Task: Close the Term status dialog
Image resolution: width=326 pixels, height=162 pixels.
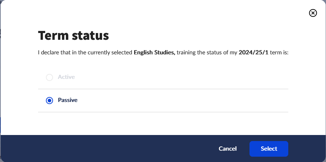Action: [x=313, y=13]
